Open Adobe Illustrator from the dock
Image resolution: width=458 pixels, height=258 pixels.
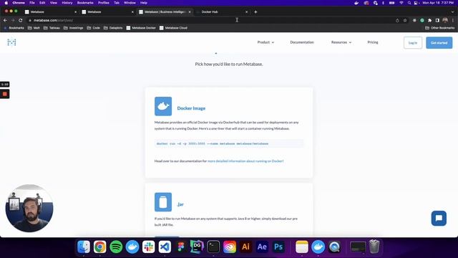click(245, 247)
